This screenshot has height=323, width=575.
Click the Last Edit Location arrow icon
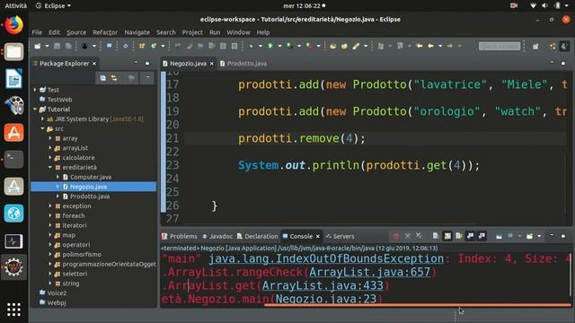coord(420,46)
